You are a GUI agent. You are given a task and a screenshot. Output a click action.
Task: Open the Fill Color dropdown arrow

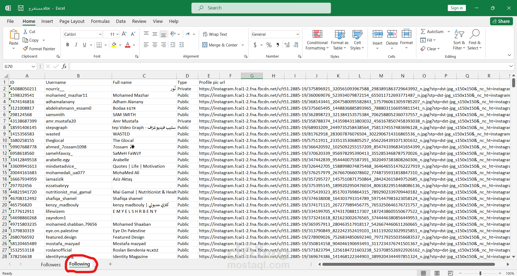tap(120, 45)
